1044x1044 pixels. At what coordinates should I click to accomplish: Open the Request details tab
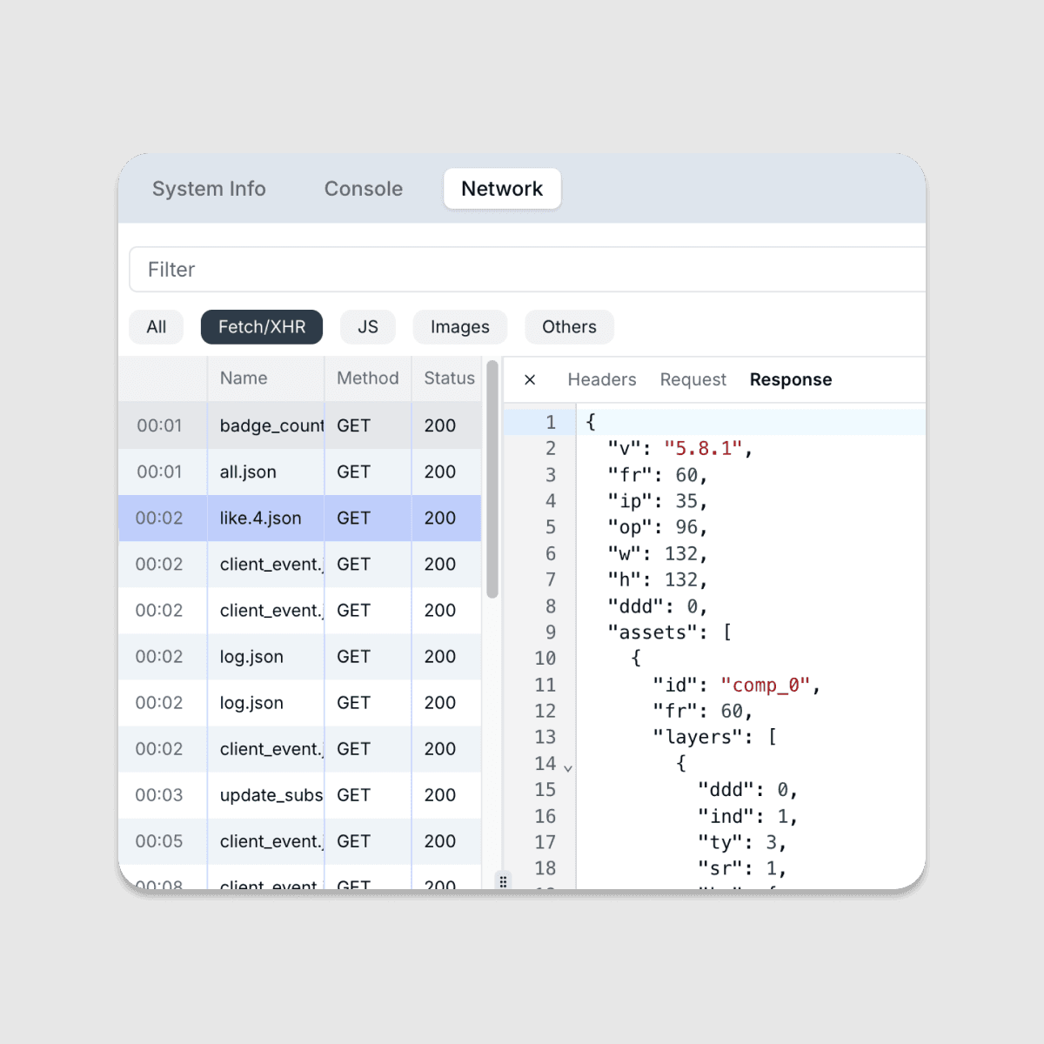click(x=693, y=380)
